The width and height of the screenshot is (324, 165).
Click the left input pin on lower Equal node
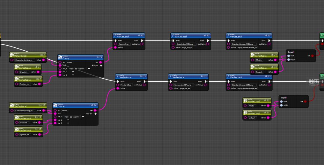coord(281,102)
